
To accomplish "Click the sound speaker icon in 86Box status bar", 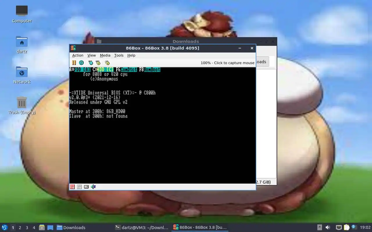I will 93,187.
